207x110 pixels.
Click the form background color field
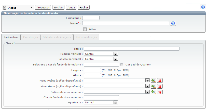101,65
